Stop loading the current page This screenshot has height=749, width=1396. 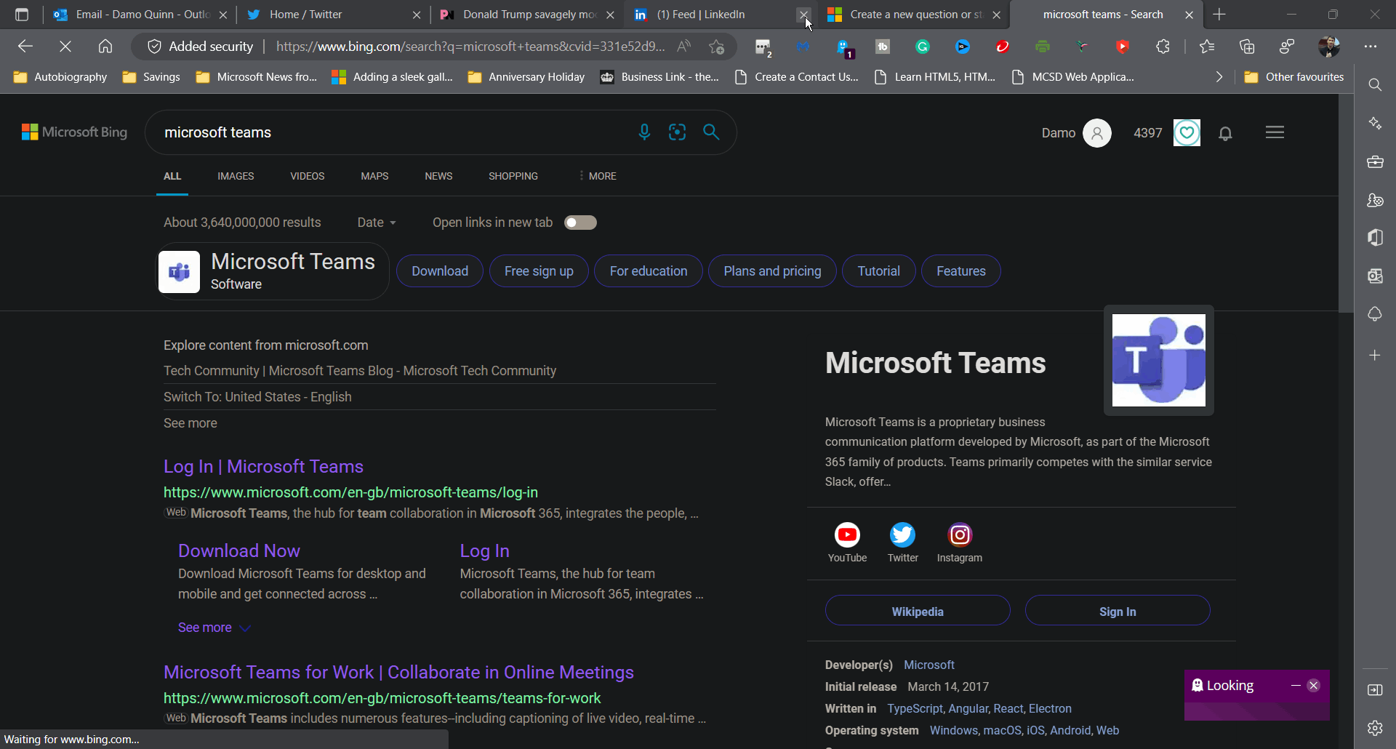tap(65, 47)
